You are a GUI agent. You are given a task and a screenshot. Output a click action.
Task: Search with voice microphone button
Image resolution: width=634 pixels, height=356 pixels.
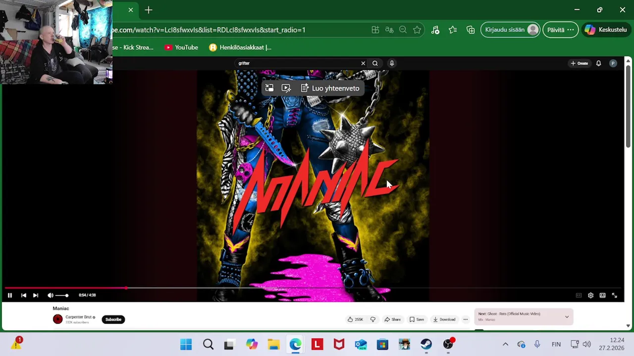click(392, 63)
